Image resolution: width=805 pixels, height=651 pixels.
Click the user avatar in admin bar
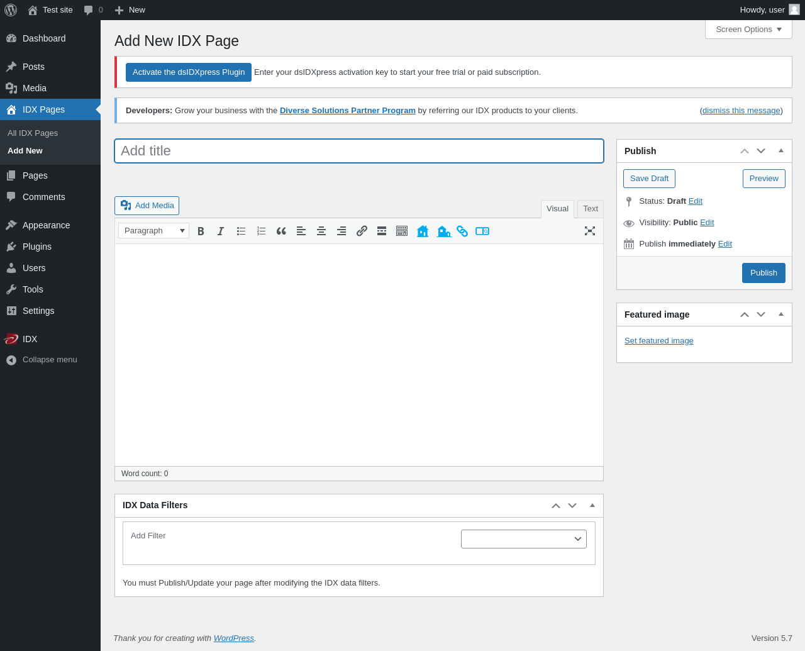[794, 9]
